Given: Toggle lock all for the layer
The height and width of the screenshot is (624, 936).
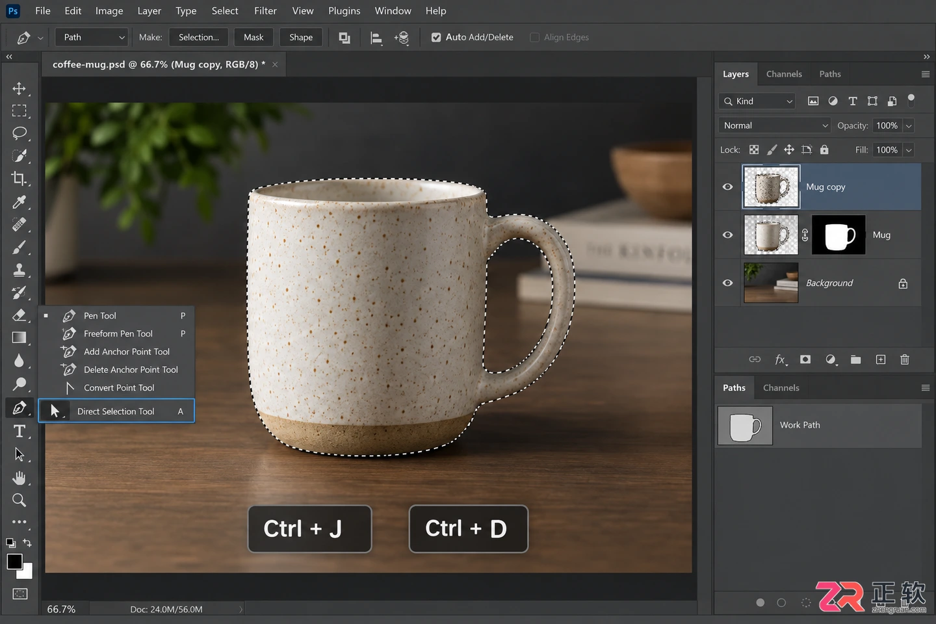Looking at the screenshot, I should (x=824, y=150).
